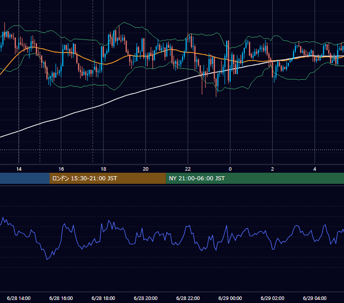Click the hour label 0 on upper axis

[230, 169]
